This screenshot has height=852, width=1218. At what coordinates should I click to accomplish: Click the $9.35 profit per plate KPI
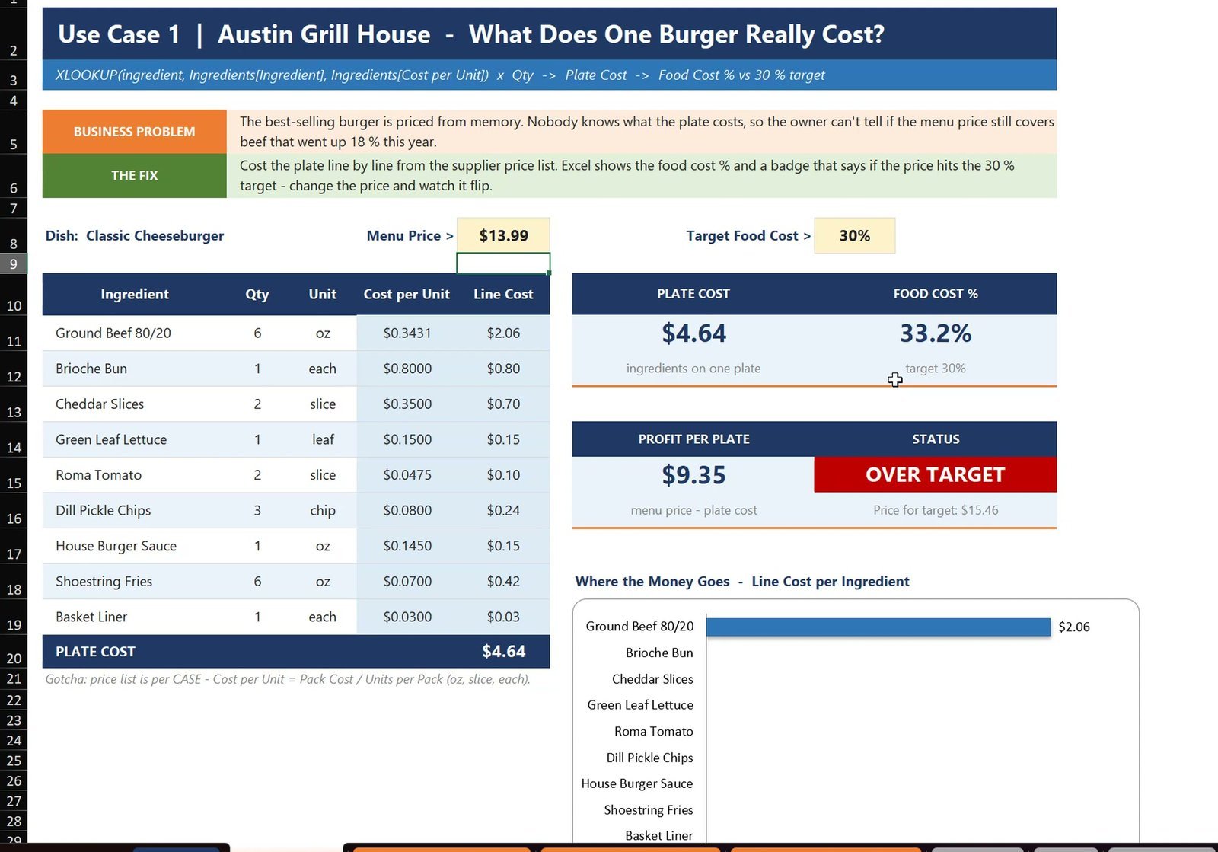point(693,475)
